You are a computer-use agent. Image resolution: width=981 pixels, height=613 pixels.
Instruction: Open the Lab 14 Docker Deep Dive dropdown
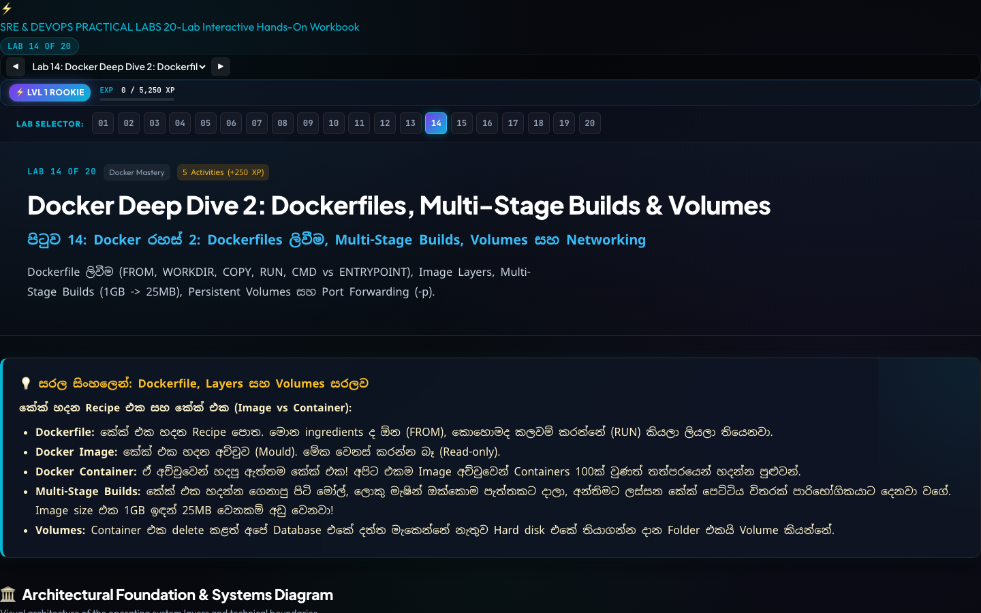(119, 67)
